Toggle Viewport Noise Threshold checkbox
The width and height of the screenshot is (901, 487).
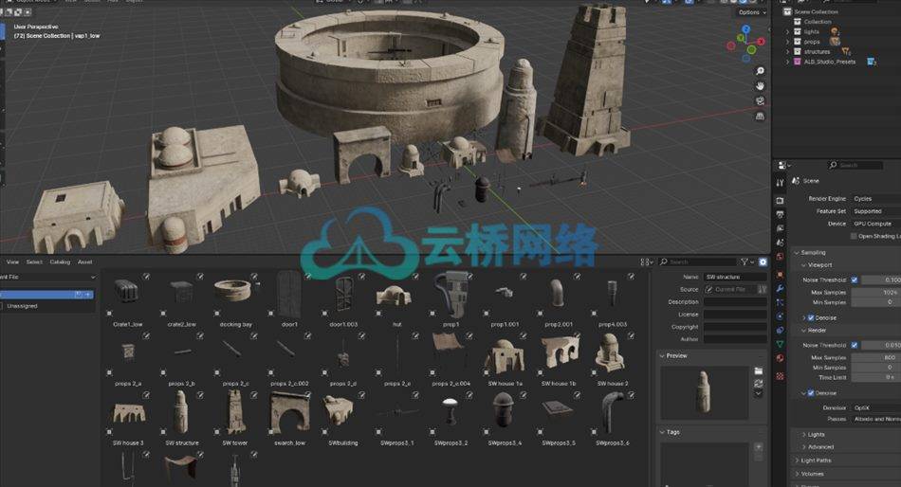[855, 280]
